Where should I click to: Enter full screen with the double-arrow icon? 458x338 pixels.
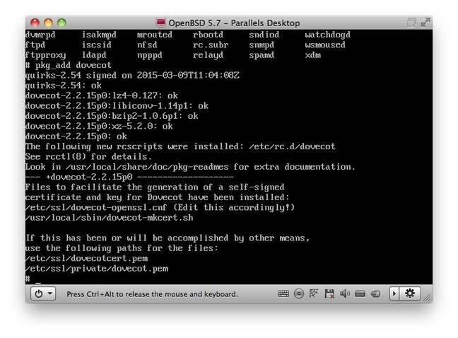425,23
